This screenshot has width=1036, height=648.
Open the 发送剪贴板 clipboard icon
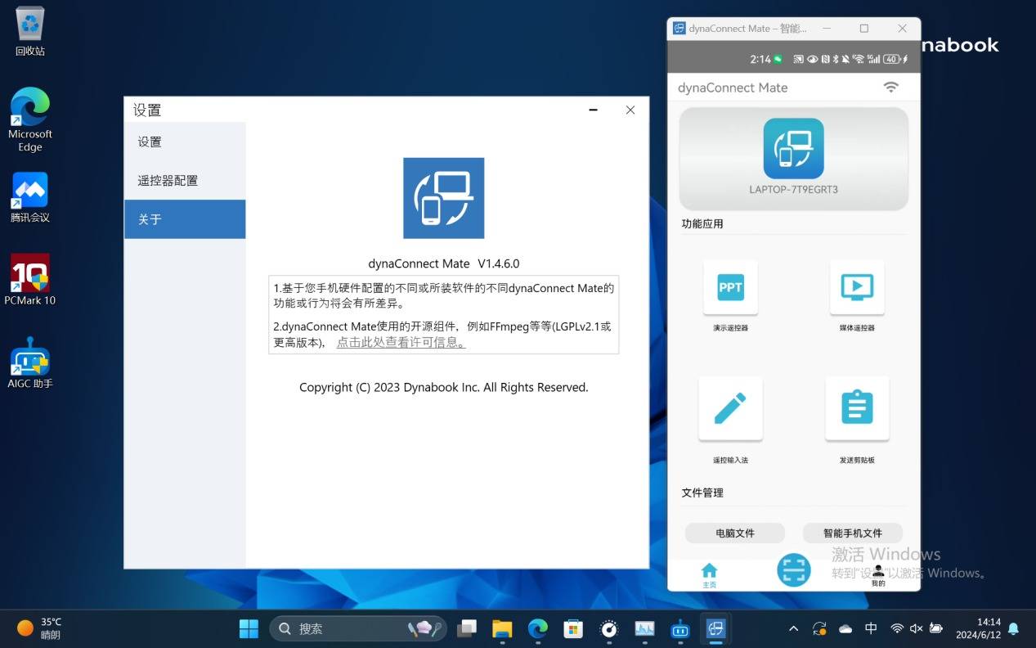(x=857, y=407)
